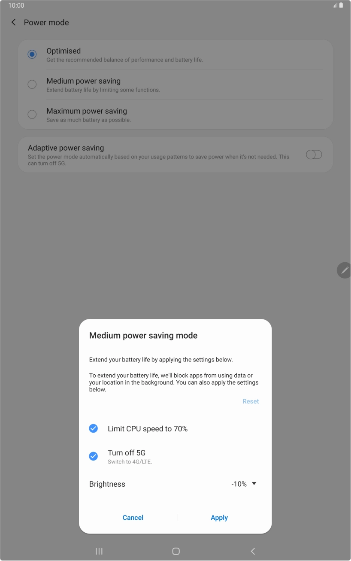Select Maximum power saving radio button
This screenshot has height=561, width=351.
pyautogui.click(x=32, y=115)
